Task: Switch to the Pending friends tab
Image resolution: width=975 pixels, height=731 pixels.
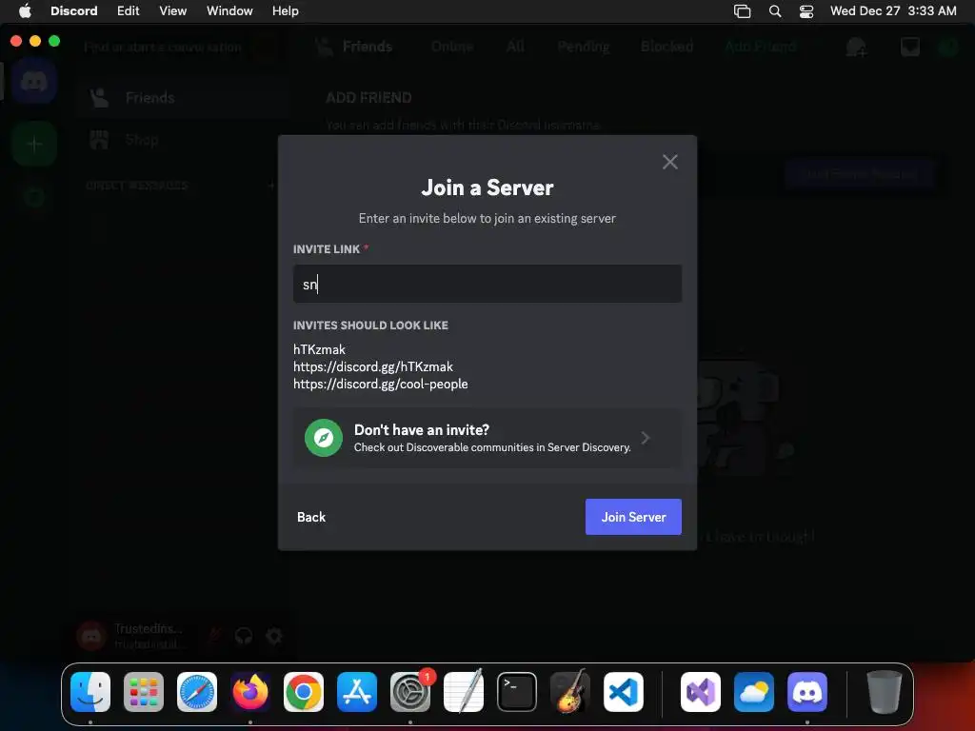Action: coord(584,47)
